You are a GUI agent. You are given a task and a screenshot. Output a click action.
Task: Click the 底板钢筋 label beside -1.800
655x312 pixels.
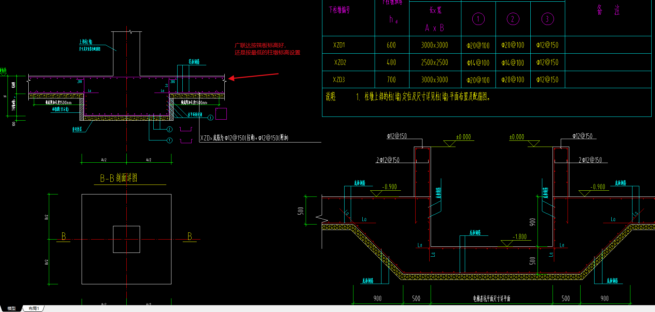[475, 232]
